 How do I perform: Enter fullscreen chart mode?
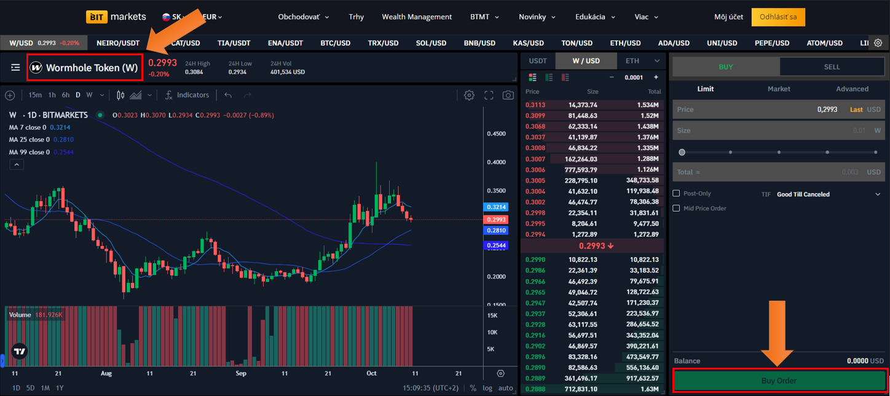coord(489,95)
